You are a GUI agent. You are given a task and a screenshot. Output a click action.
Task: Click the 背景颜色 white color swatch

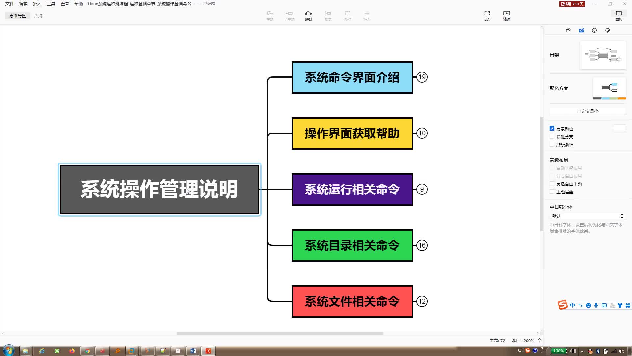pos(619,128)
